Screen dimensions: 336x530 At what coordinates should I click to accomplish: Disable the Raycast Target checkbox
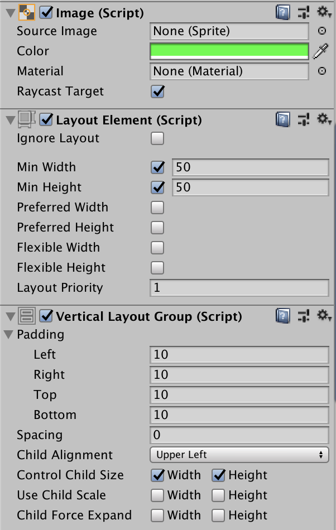coord(158,91)
